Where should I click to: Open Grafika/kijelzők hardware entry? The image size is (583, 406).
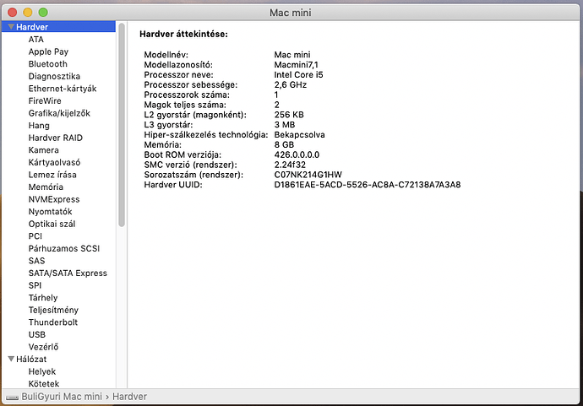coord(59,113)
